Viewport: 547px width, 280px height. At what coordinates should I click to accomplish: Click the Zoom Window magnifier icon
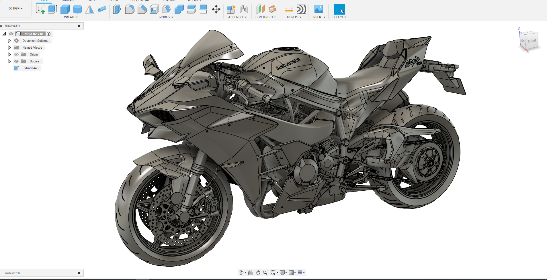click(x=273, y=273)
